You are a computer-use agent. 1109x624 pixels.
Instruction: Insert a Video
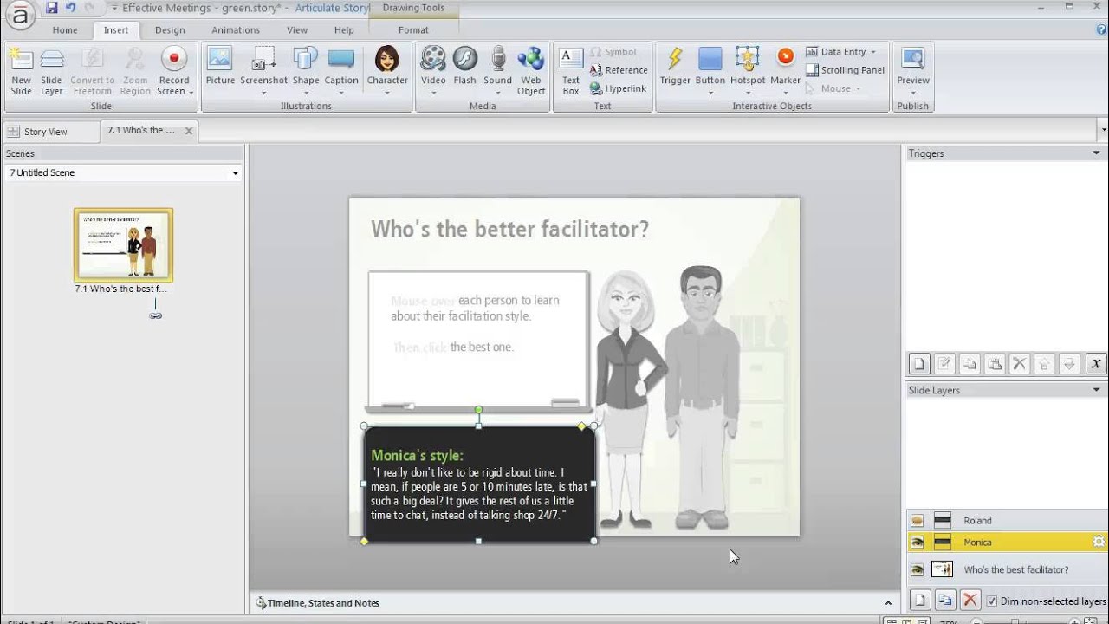click(433, 71)
